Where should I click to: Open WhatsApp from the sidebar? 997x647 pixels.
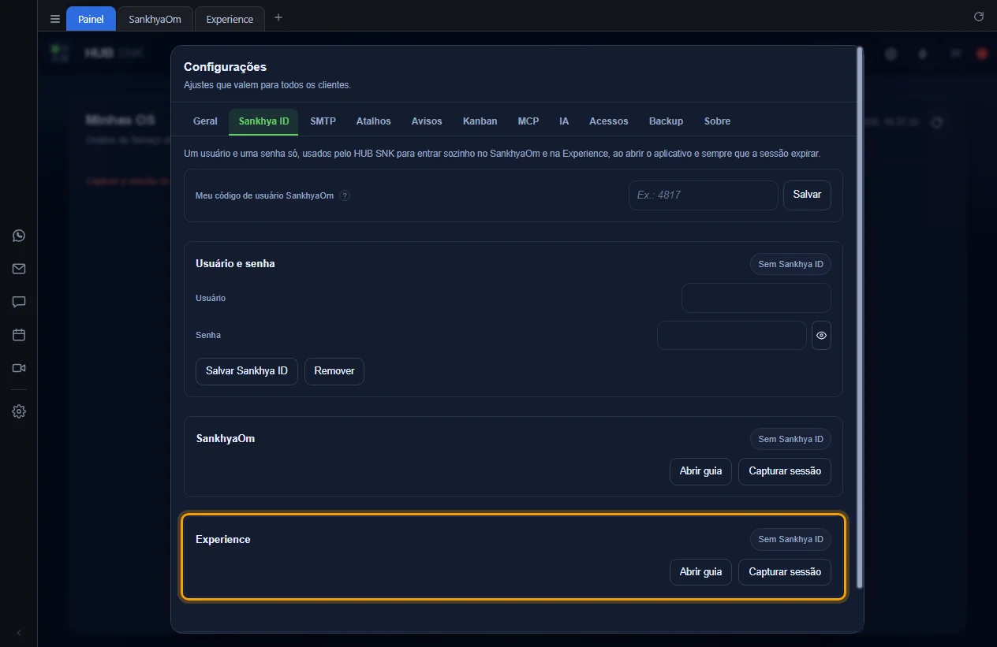(19, 236)
